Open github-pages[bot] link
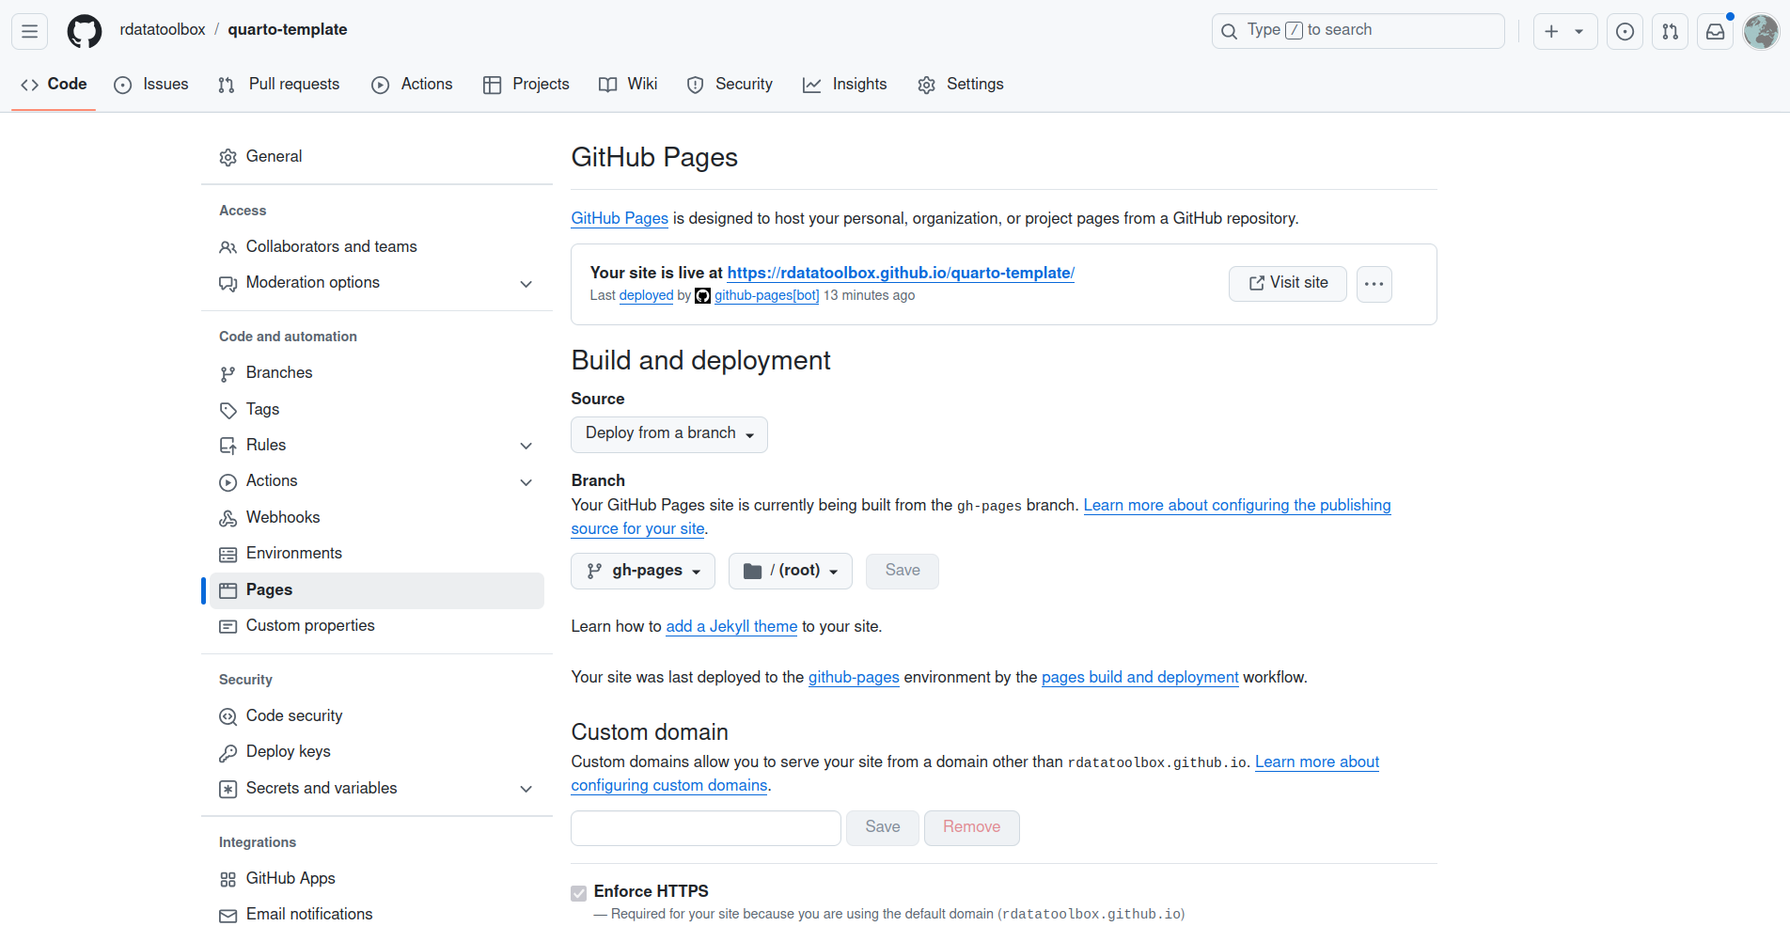This screenshot has width=1790, height=942. pyautogui.click(x=766, y=295)
